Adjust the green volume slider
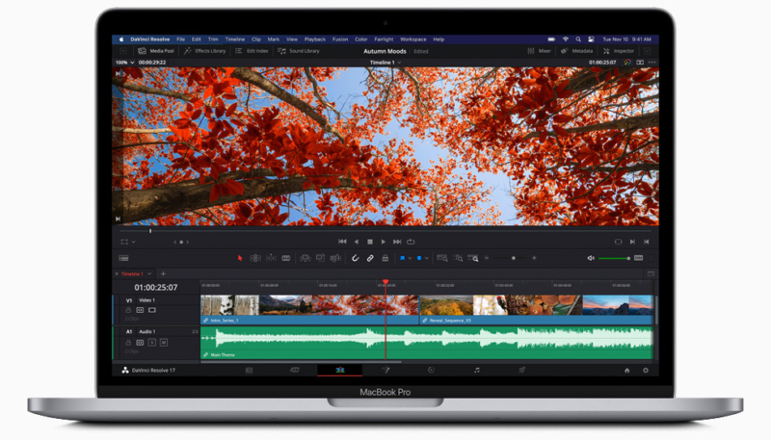Image resolution: width=771 pixels, height=440 pixels. (613, 258)
